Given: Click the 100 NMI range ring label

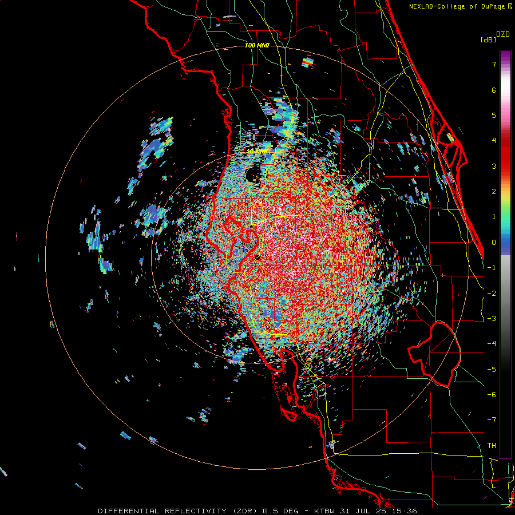Looking at the screenshot, I should (257, 45).
